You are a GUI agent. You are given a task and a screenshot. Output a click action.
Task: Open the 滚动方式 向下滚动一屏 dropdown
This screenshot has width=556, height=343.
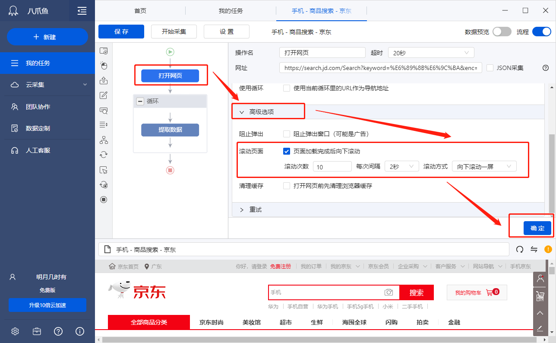(484, 166)
